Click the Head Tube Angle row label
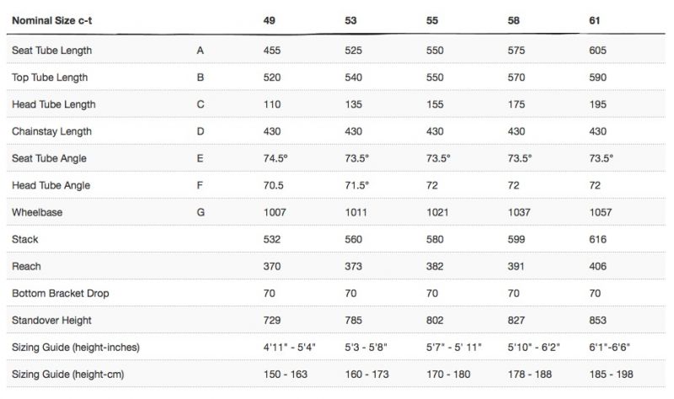The height and width of the screenshot is (399, 674). click(51, 185)
